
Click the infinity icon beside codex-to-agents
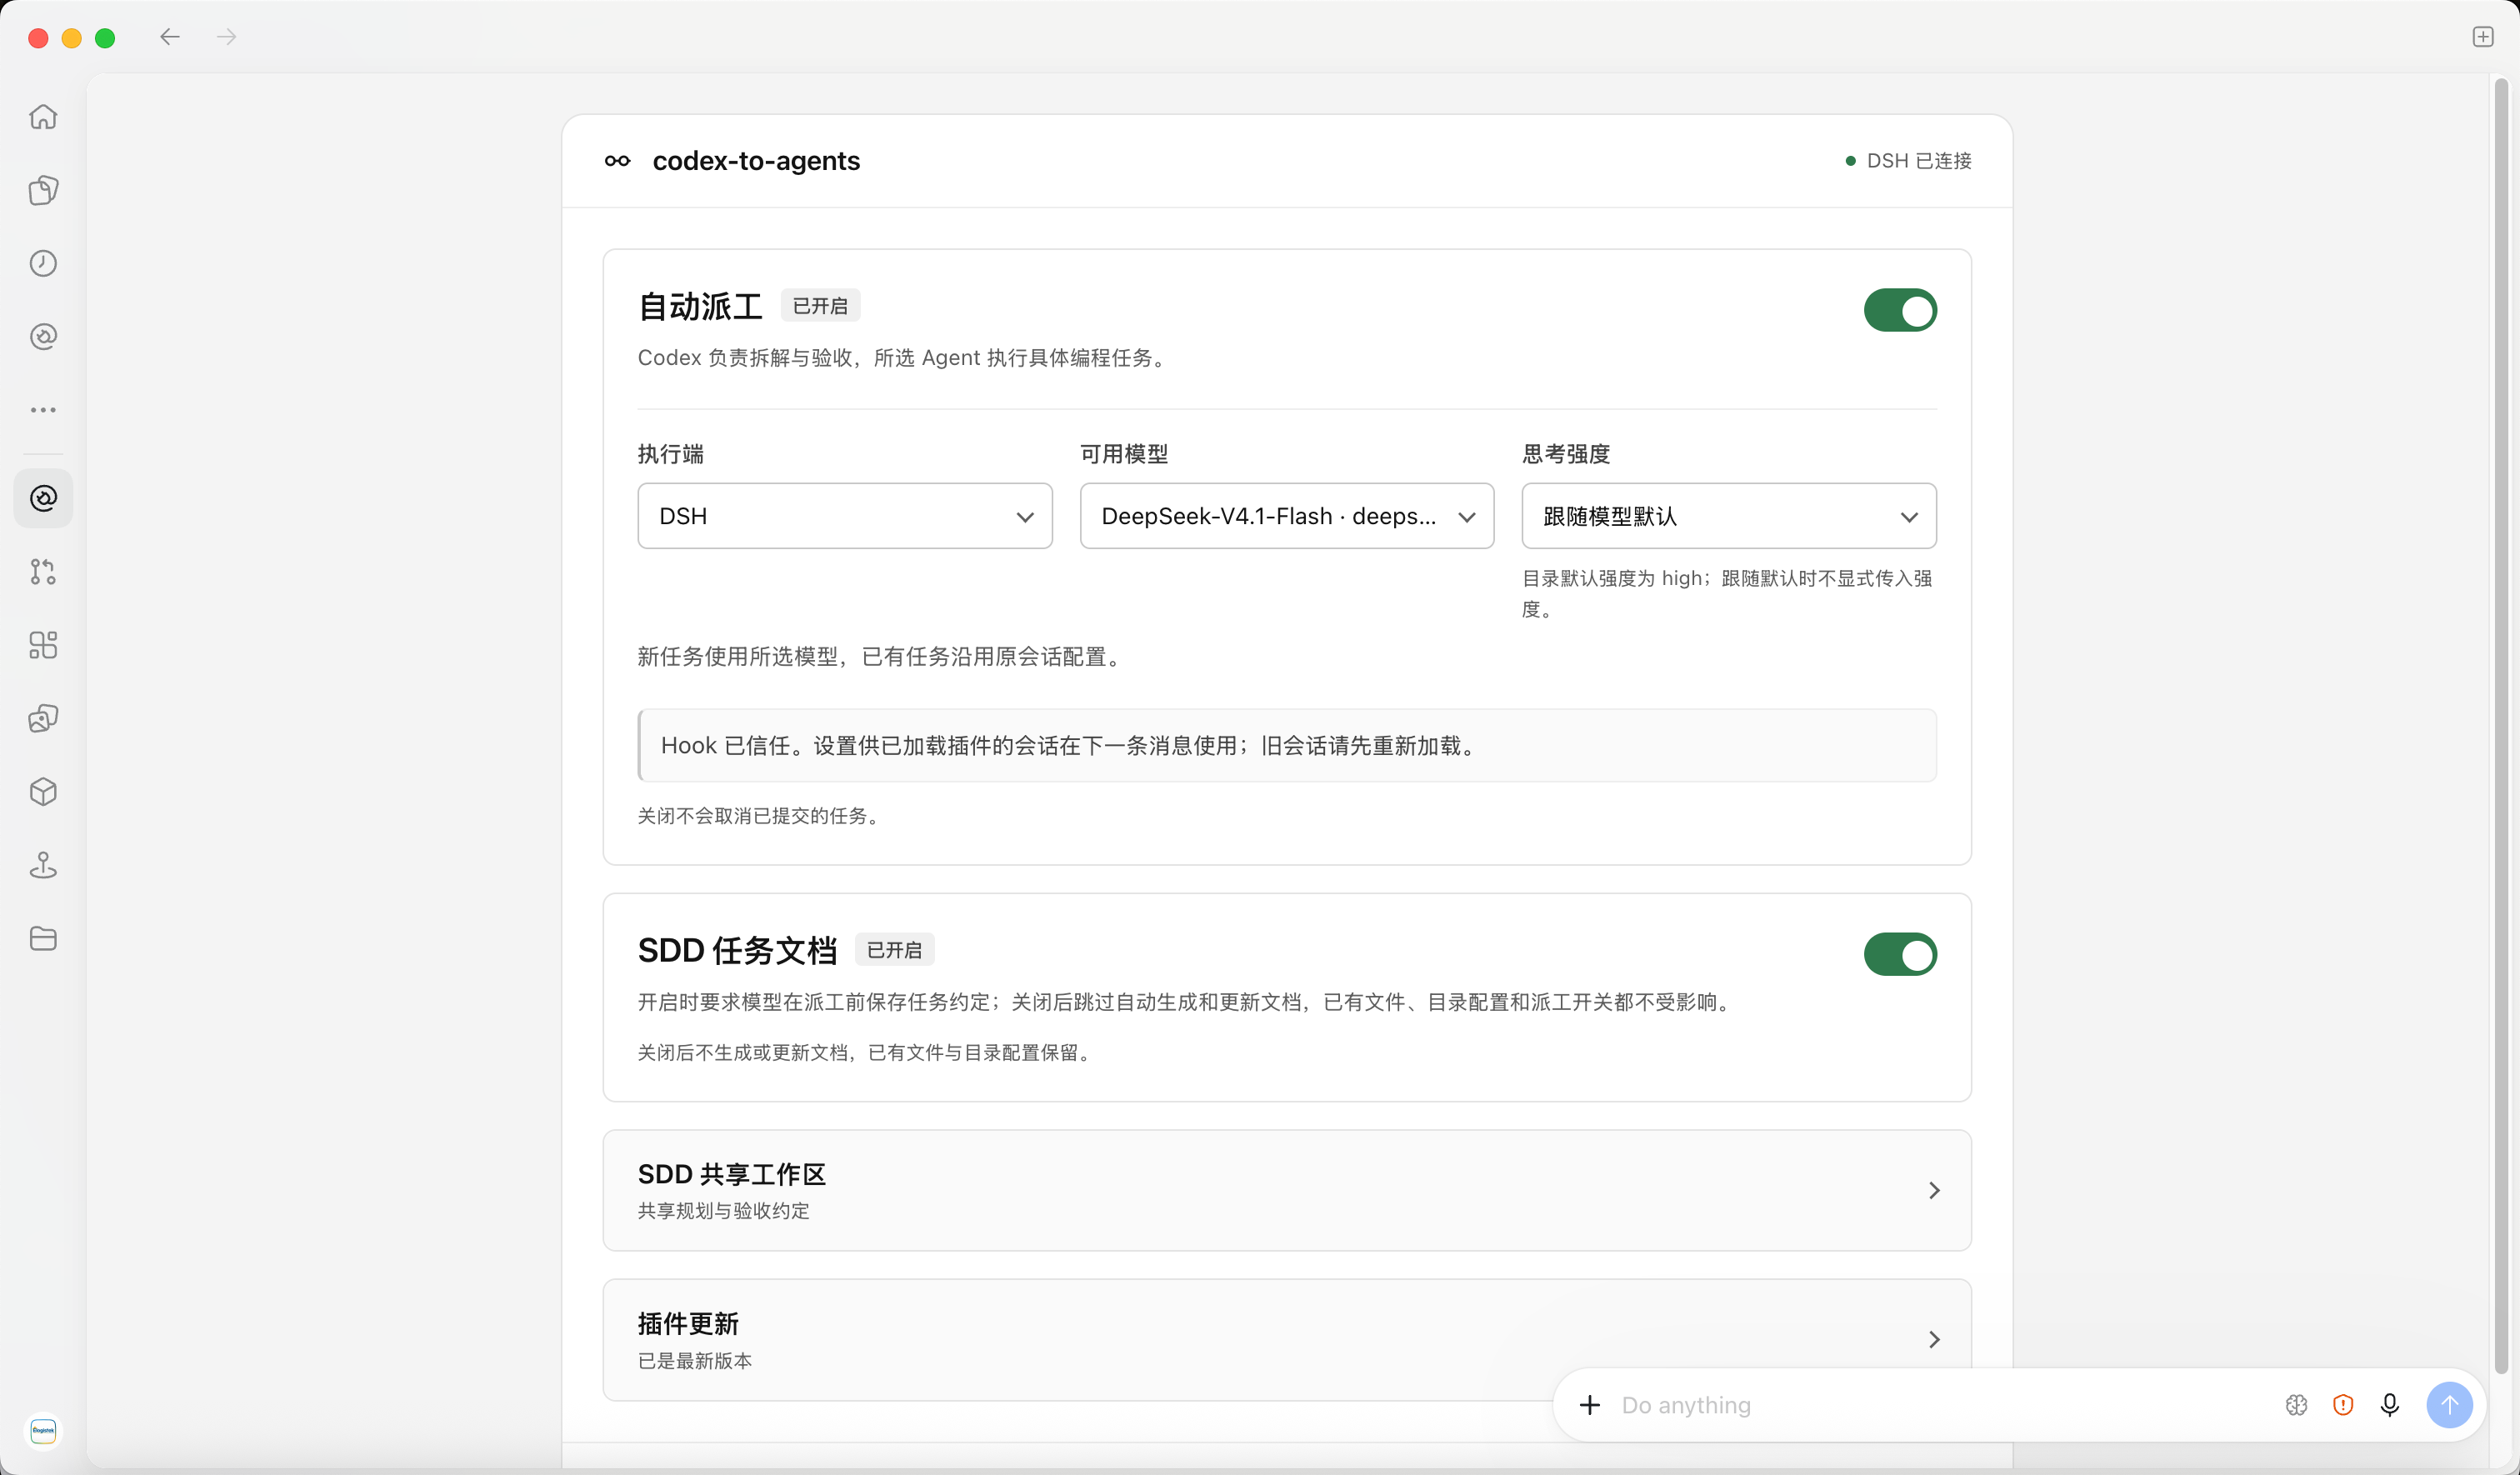(617, 161)
